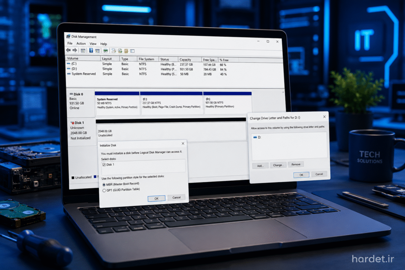Click the last toolbar icon with blue window
This screenshot has height=270, width=405.
pyautogui.click(x=132, y=51)
